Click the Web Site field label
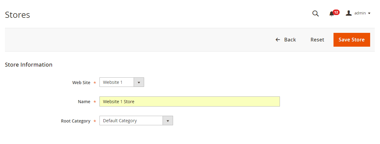Viewport: 380px width, 144px height. click(x=81, y=83)
